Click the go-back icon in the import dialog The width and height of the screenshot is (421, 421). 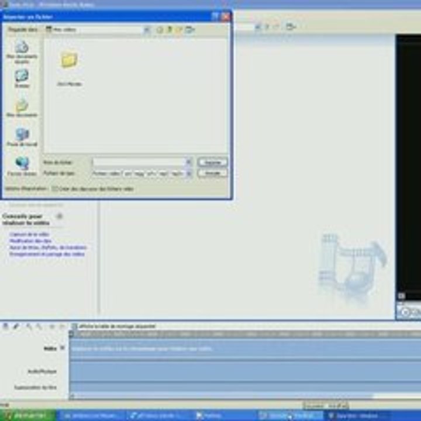160,30
